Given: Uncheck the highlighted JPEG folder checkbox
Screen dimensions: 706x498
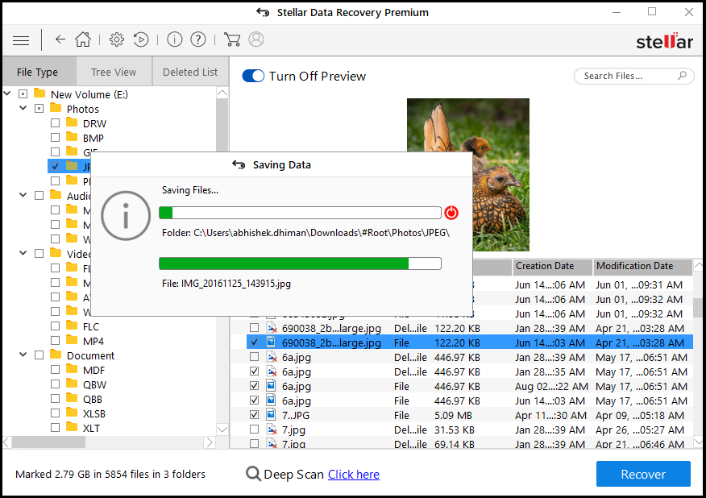Looking at the screenshot, I should (55, 167).
